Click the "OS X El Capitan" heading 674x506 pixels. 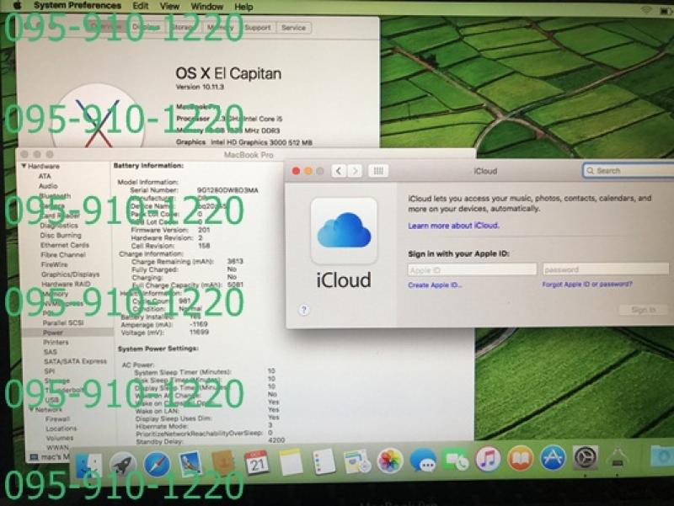point(228,73)
